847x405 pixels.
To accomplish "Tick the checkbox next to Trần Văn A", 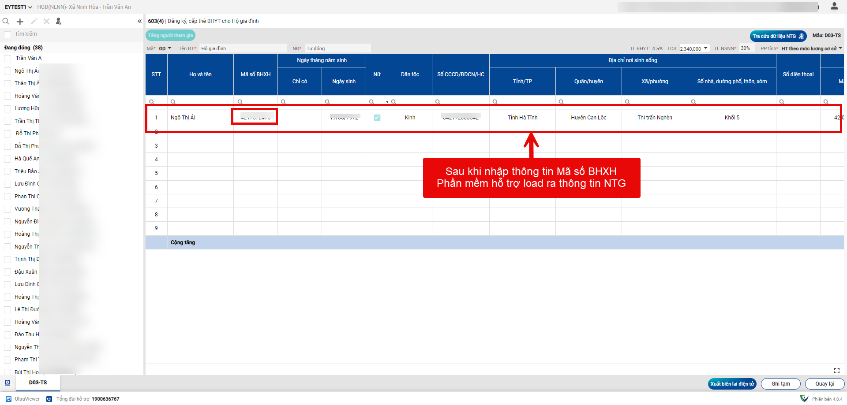I will tap(7, 58).
